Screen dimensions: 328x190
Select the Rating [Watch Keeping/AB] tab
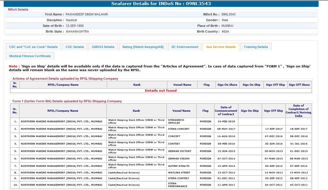143,47
